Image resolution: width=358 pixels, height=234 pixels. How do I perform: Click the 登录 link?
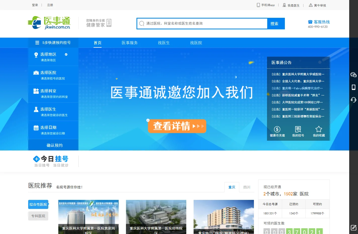coord(35,5)
